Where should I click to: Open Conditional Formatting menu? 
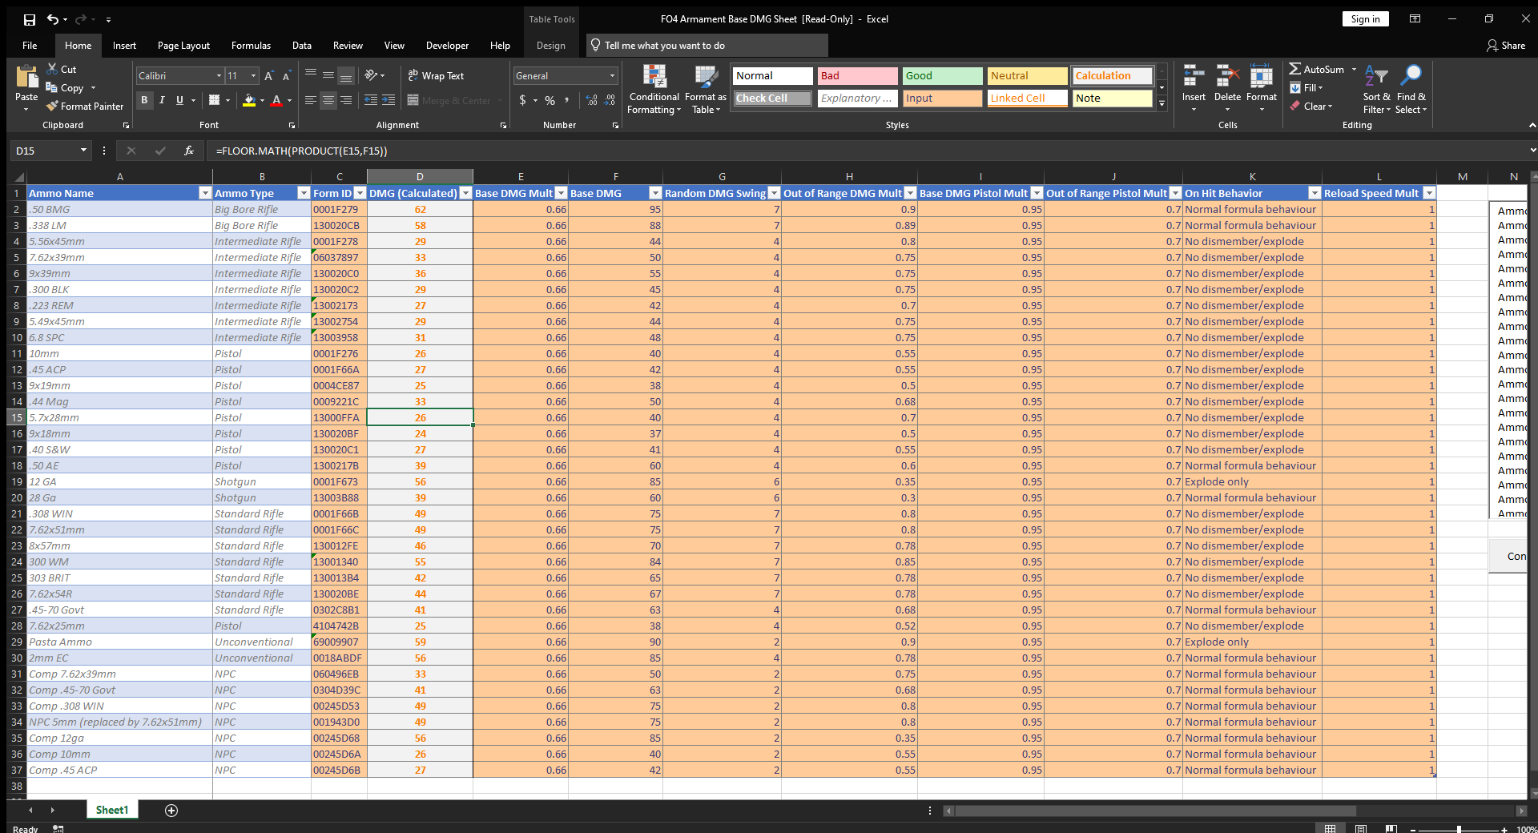[654, 89]
